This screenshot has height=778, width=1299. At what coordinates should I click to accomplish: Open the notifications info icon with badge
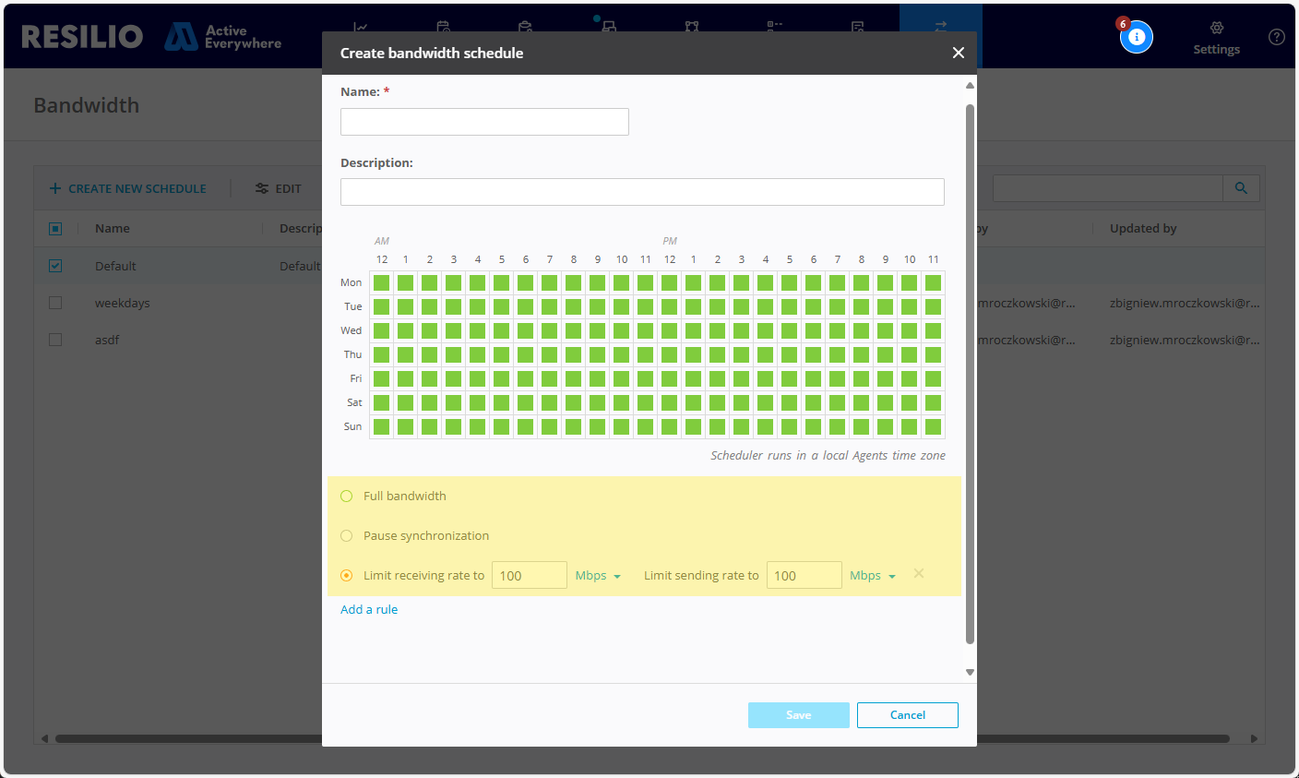(1136, 37)
